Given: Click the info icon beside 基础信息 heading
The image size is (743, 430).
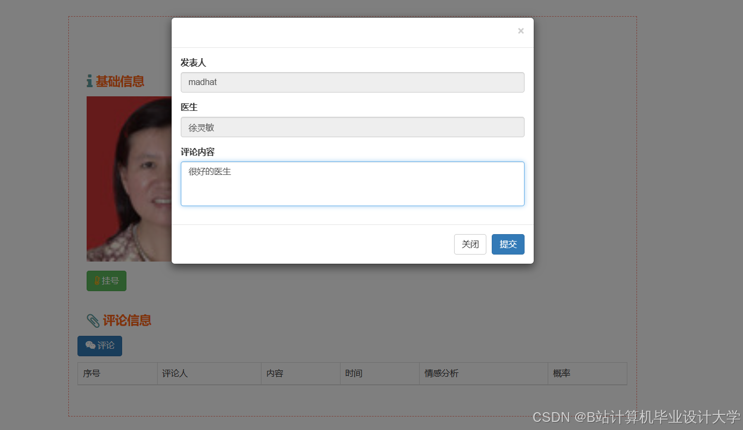Looking at the screenshot, I should point(90,81).
